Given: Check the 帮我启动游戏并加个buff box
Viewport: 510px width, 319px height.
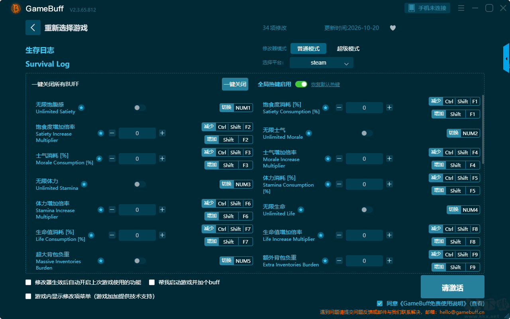Looking at the screenshot, I should pos(152,282).
